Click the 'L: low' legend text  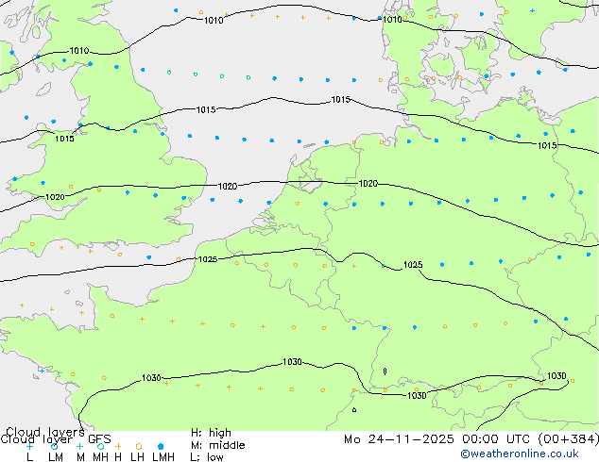(x=207, y=456)
